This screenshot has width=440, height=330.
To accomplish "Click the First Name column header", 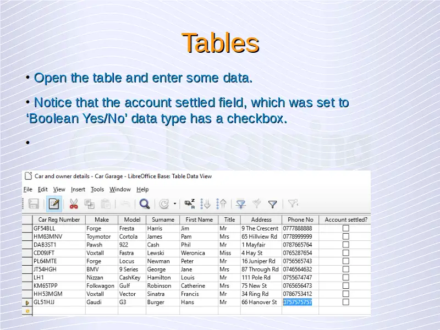I will point(199,219).
